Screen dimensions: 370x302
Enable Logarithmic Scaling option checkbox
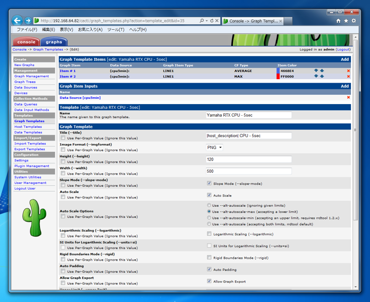tap(209, 233)
